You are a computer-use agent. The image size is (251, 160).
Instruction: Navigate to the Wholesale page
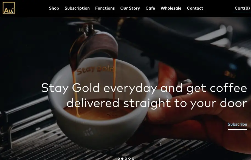(x=171, y=8)
